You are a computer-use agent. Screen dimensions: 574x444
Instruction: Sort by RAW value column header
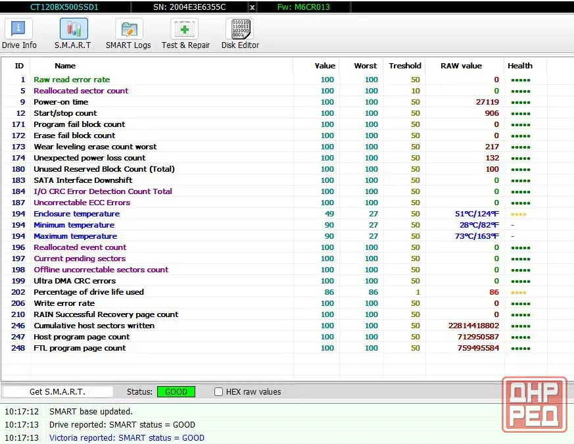(x=462, y=66)
